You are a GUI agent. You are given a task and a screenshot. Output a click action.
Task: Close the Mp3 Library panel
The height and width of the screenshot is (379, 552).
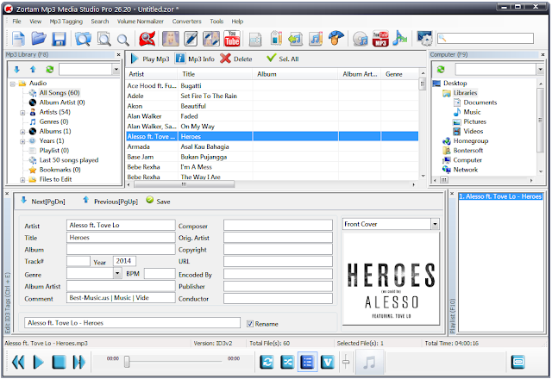click(x=119, y=55)
